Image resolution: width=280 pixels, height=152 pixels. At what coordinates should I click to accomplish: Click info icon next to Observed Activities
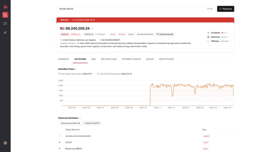[x=80, y=118]
